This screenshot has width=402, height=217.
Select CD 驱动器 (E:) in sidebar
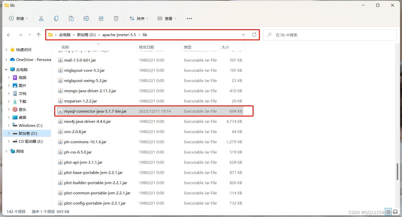tap(27, 141)
